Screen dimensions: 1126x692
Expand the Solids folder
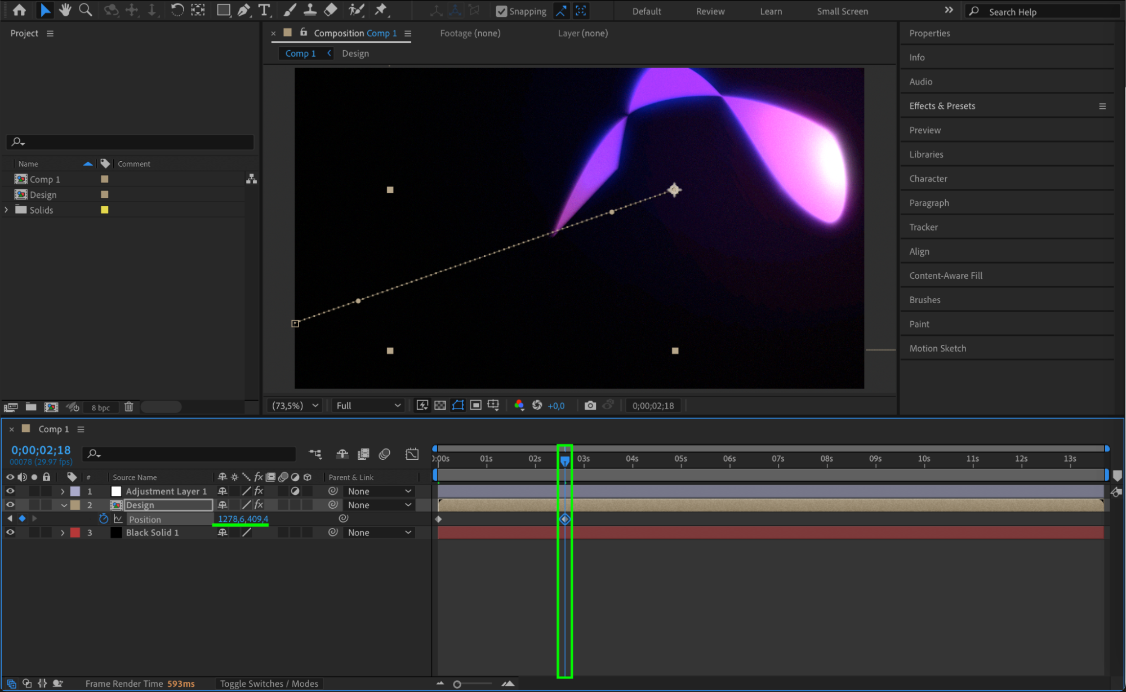7,210
